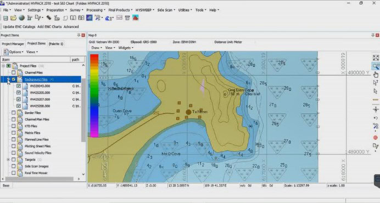Click the Advanced button
This screenshot has width=380, height=203.
point(71,27)
